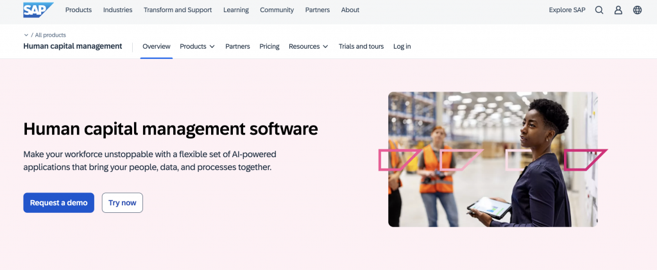Expand the Resources dropdown menu

pos(308,46)
